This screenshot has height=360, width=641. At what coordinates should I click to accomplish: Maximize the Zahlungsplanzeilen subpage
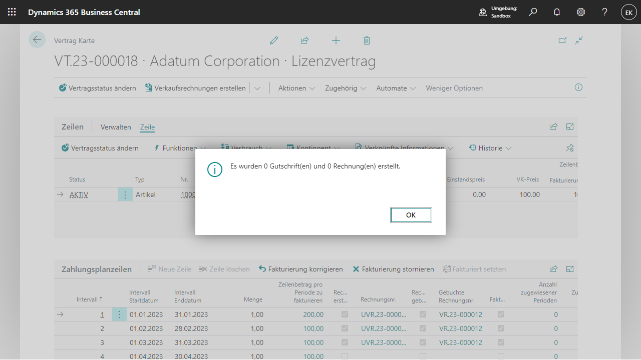tap(570, 269)
